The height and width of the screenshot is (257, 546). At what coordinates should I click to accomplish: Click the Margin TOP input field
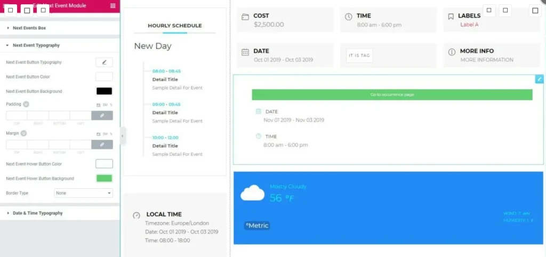(17, 144)
